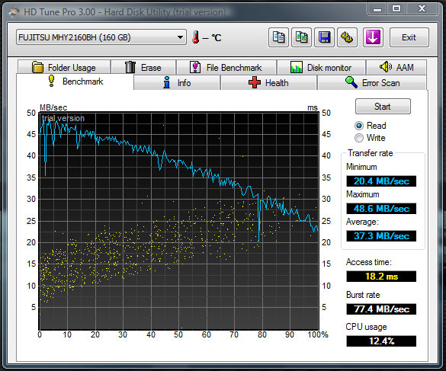
Task: Click the HD Tune Pro title bar icon
Action: pos(14,12)
